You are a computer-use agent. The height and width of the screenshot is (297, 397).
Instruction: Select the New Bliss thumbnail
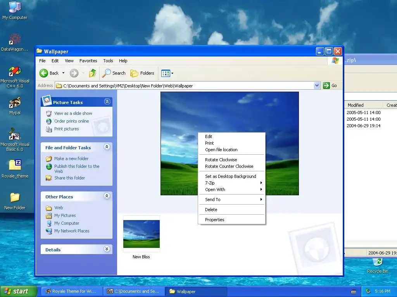click(141, 234)
